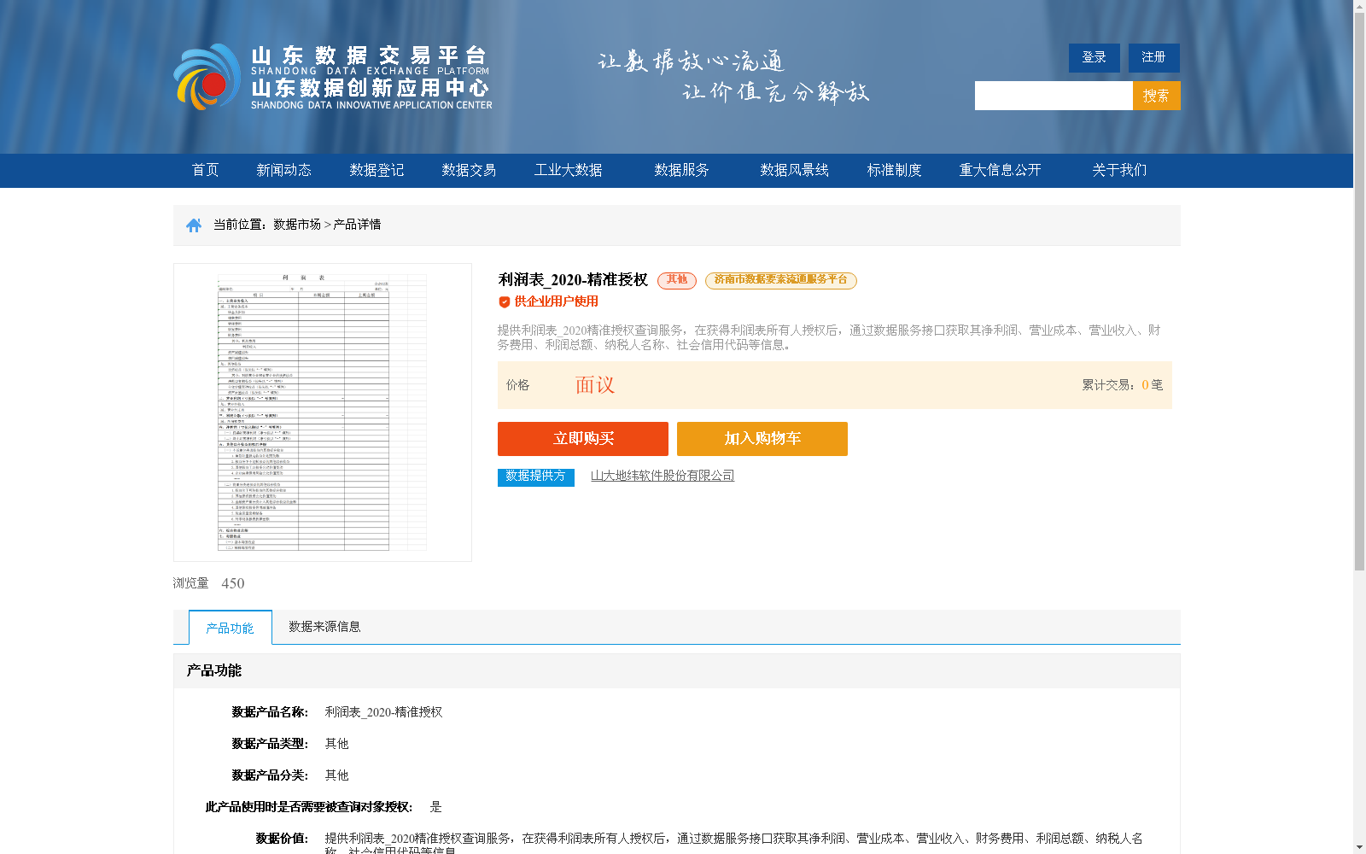Click the 数据产品分类 field label
The width and height of the screenshot is (1366, 854).
click(270, 775)
